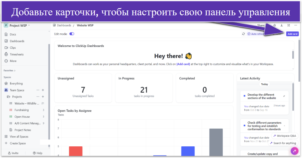Screen dimensions: 302x158
Task: Select Everything under Spaces
Action: [16, 83]
